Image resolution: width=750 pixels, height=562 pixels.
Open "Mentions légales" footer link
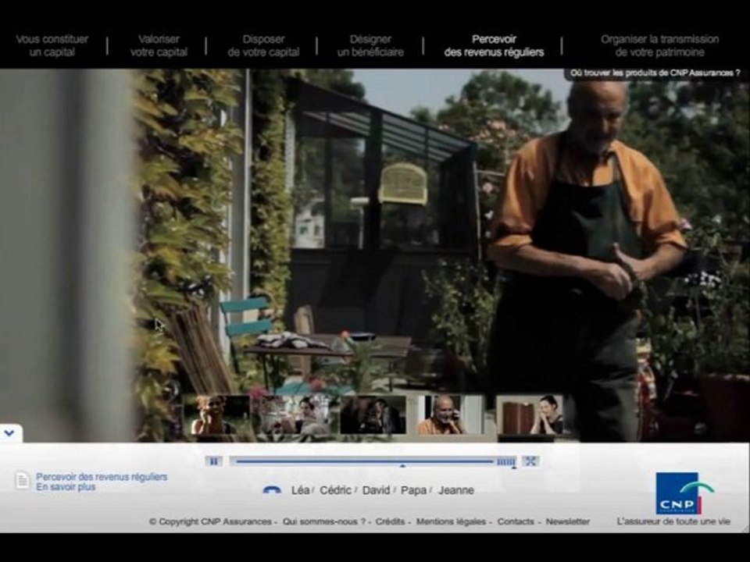tap(451, 521)
